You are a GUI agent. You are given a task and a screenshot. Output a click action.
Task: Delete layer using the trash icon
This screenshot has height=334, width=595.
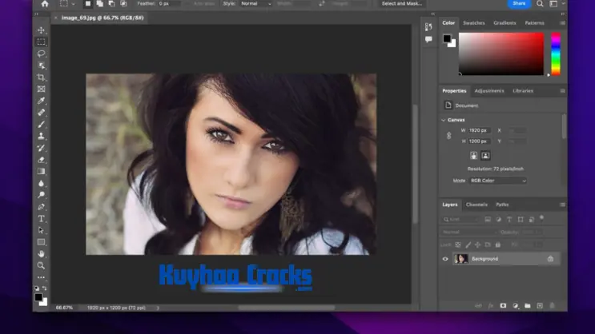coord(552,305)
